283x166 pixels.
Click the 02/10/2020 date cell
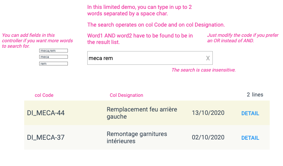[x=208, y=137]
